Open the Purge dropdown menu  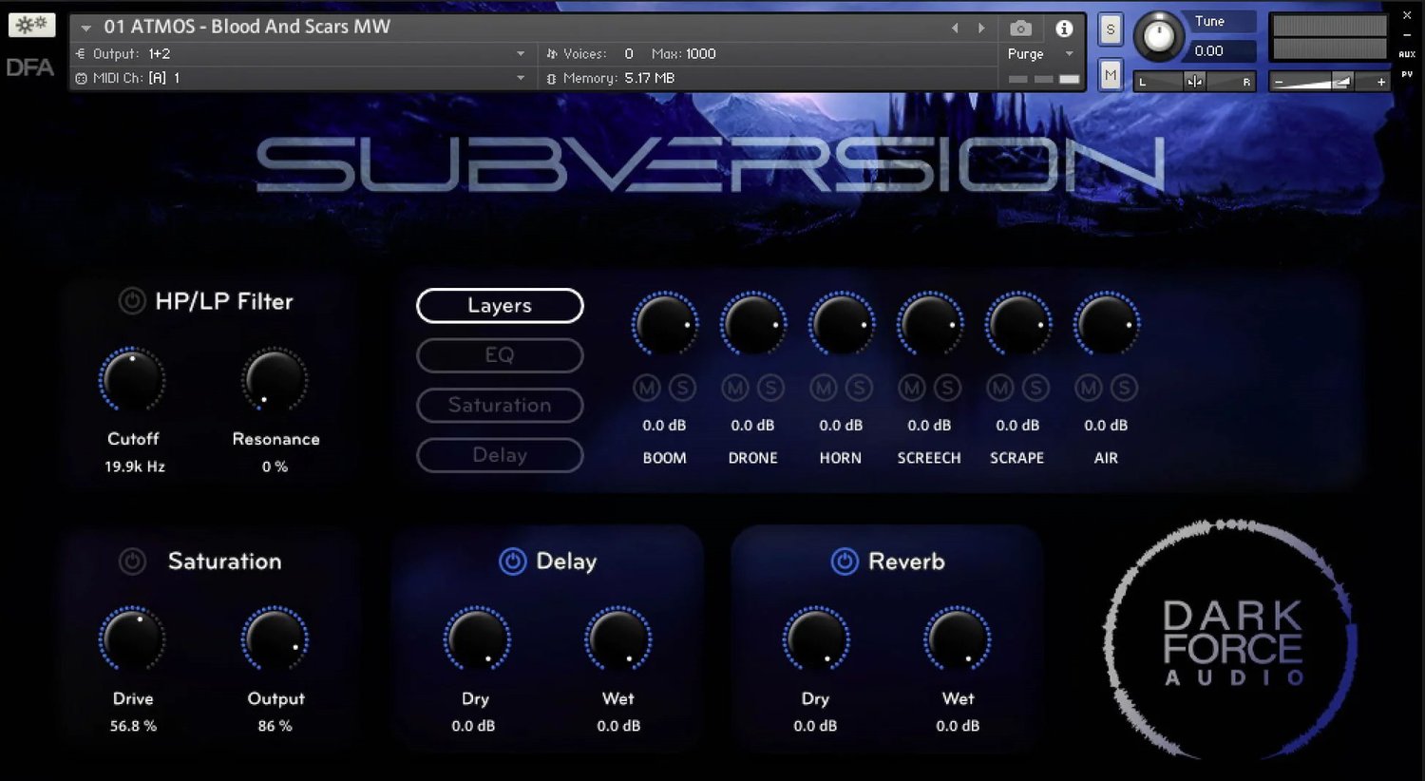tap(1069, 54)
